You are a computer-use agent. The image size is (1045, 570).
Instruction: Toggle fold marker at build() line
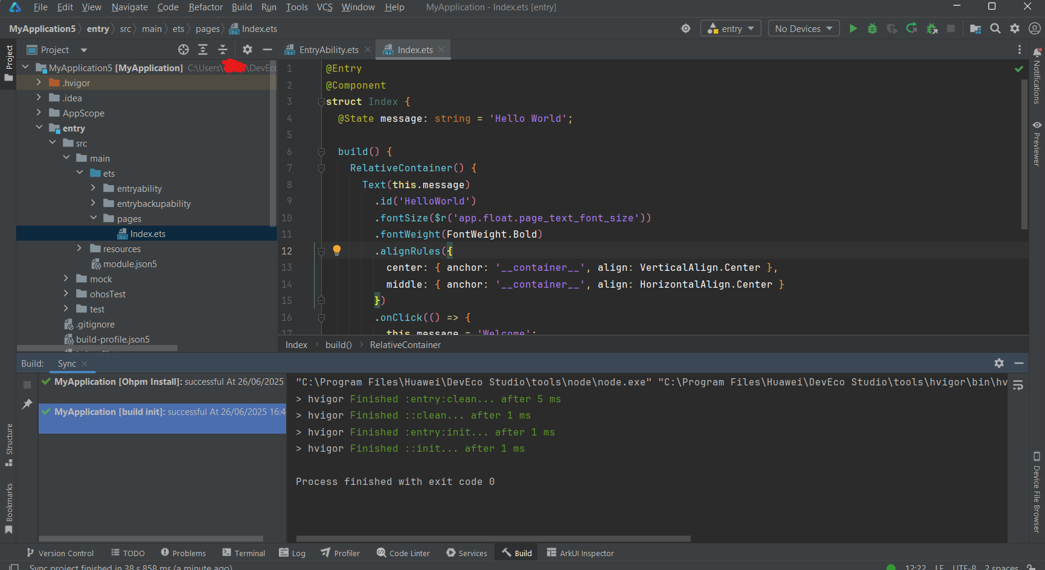pos(321,151)
